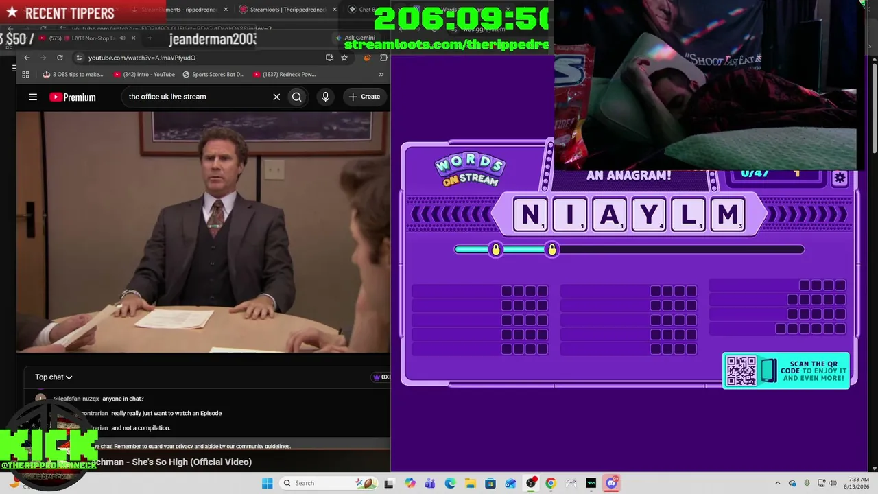Screen dimensions: 878x494
Task: Open Microsoft Edge on the taskbar
Action: click(450, 483)
